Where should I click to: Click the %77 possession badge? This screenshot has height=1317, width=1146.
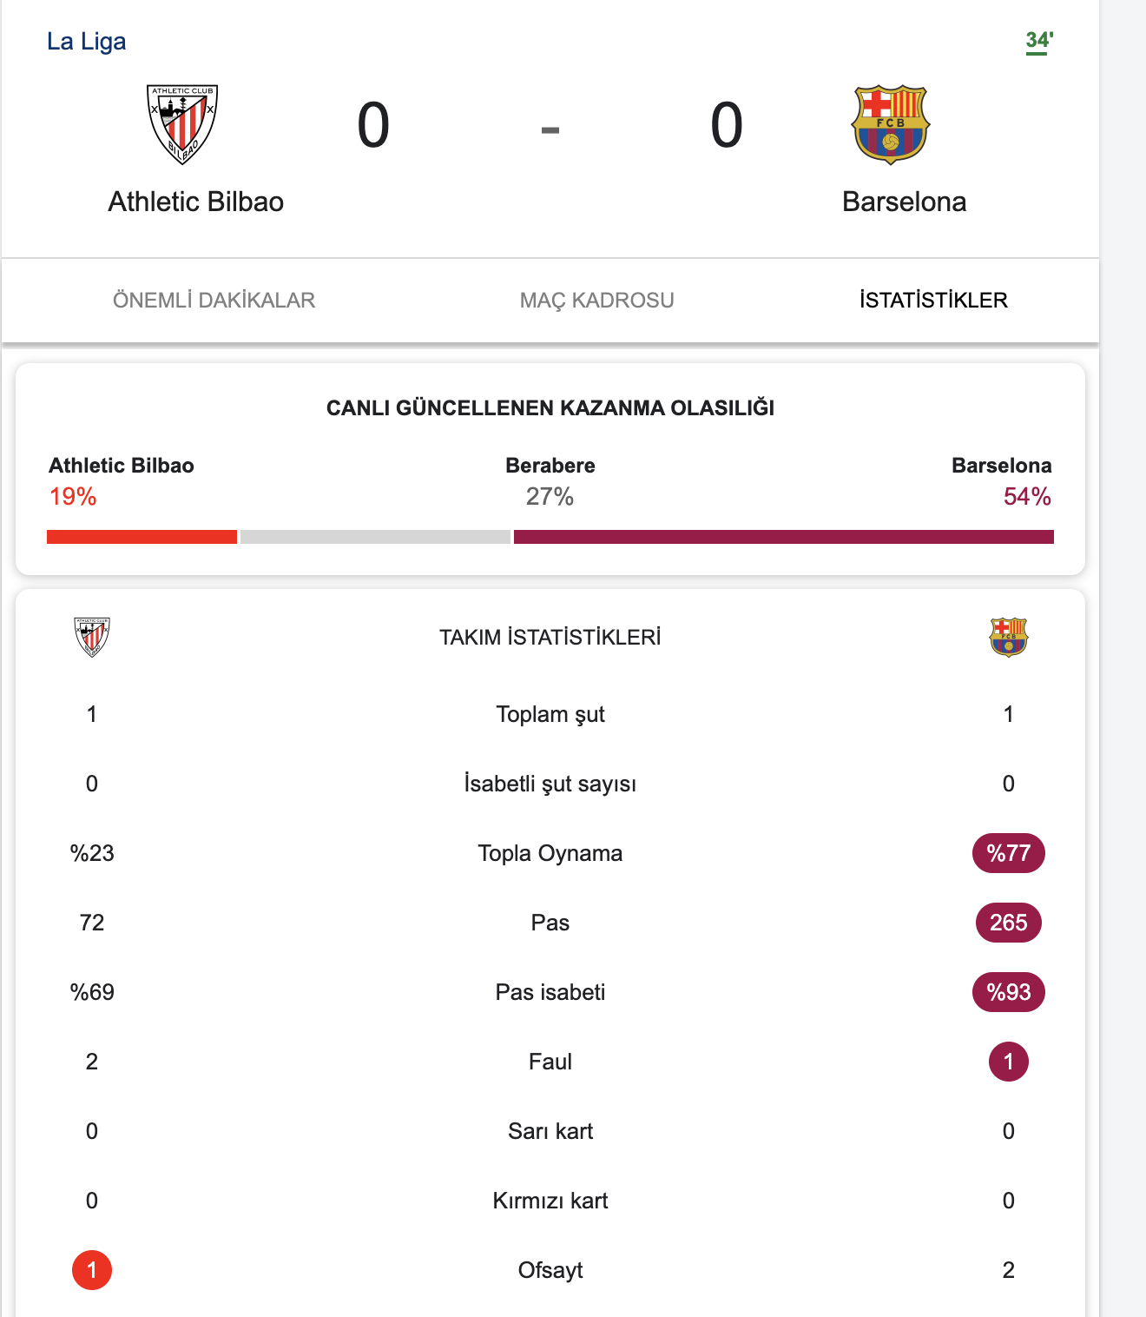[1008, 853]
